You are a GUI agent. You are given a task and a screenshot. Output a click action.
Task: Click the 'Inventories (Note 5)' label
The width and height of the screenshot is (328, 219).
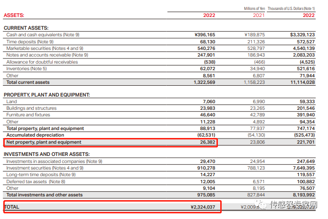pos(26,69)
